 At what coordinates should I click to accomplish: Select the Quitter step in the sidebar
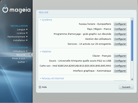pyautogui.click(x=21, y=62)
